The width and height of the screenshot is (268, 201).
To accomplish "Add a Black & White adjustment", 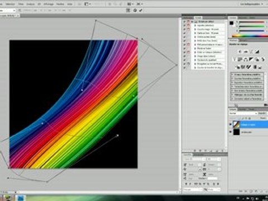I will (x=251, y=59).
